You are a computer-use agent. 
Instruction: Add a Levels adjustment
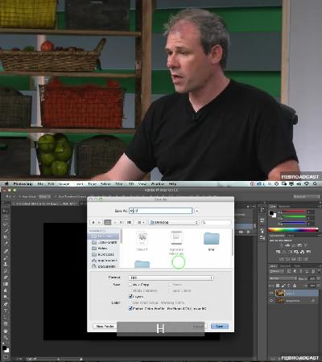[x=287, y=245]
